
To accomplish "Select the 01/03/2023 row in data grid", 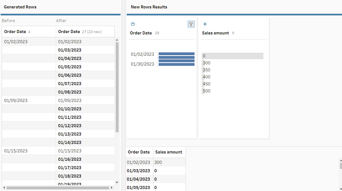I will click(x=138, y=171).
